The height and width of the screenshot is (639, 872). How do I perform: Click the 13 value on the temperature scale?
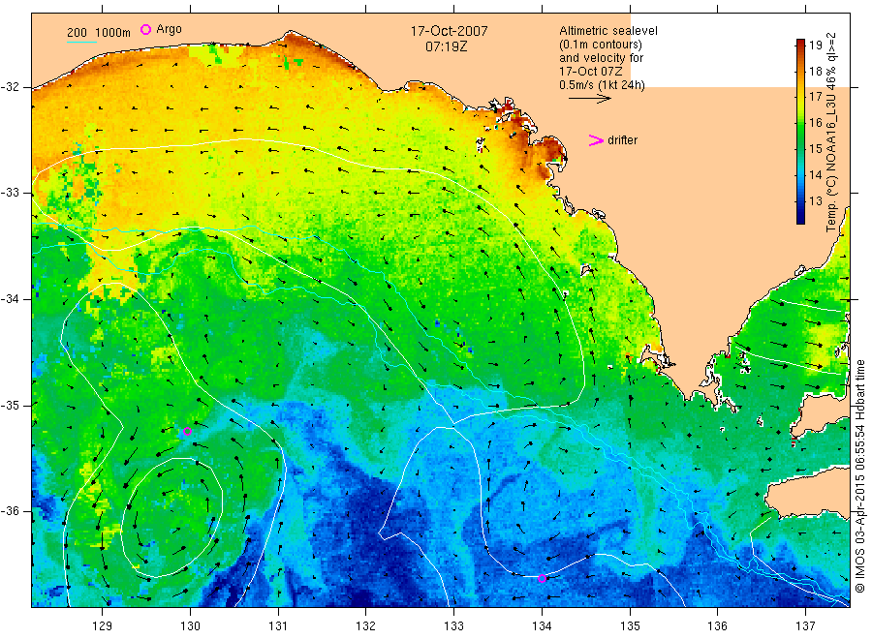(815, 200)
